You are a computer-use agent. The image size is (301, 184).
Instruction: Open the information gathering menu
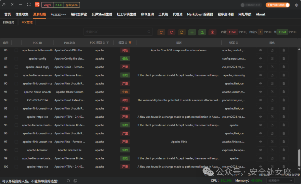(x=22, y=14)
